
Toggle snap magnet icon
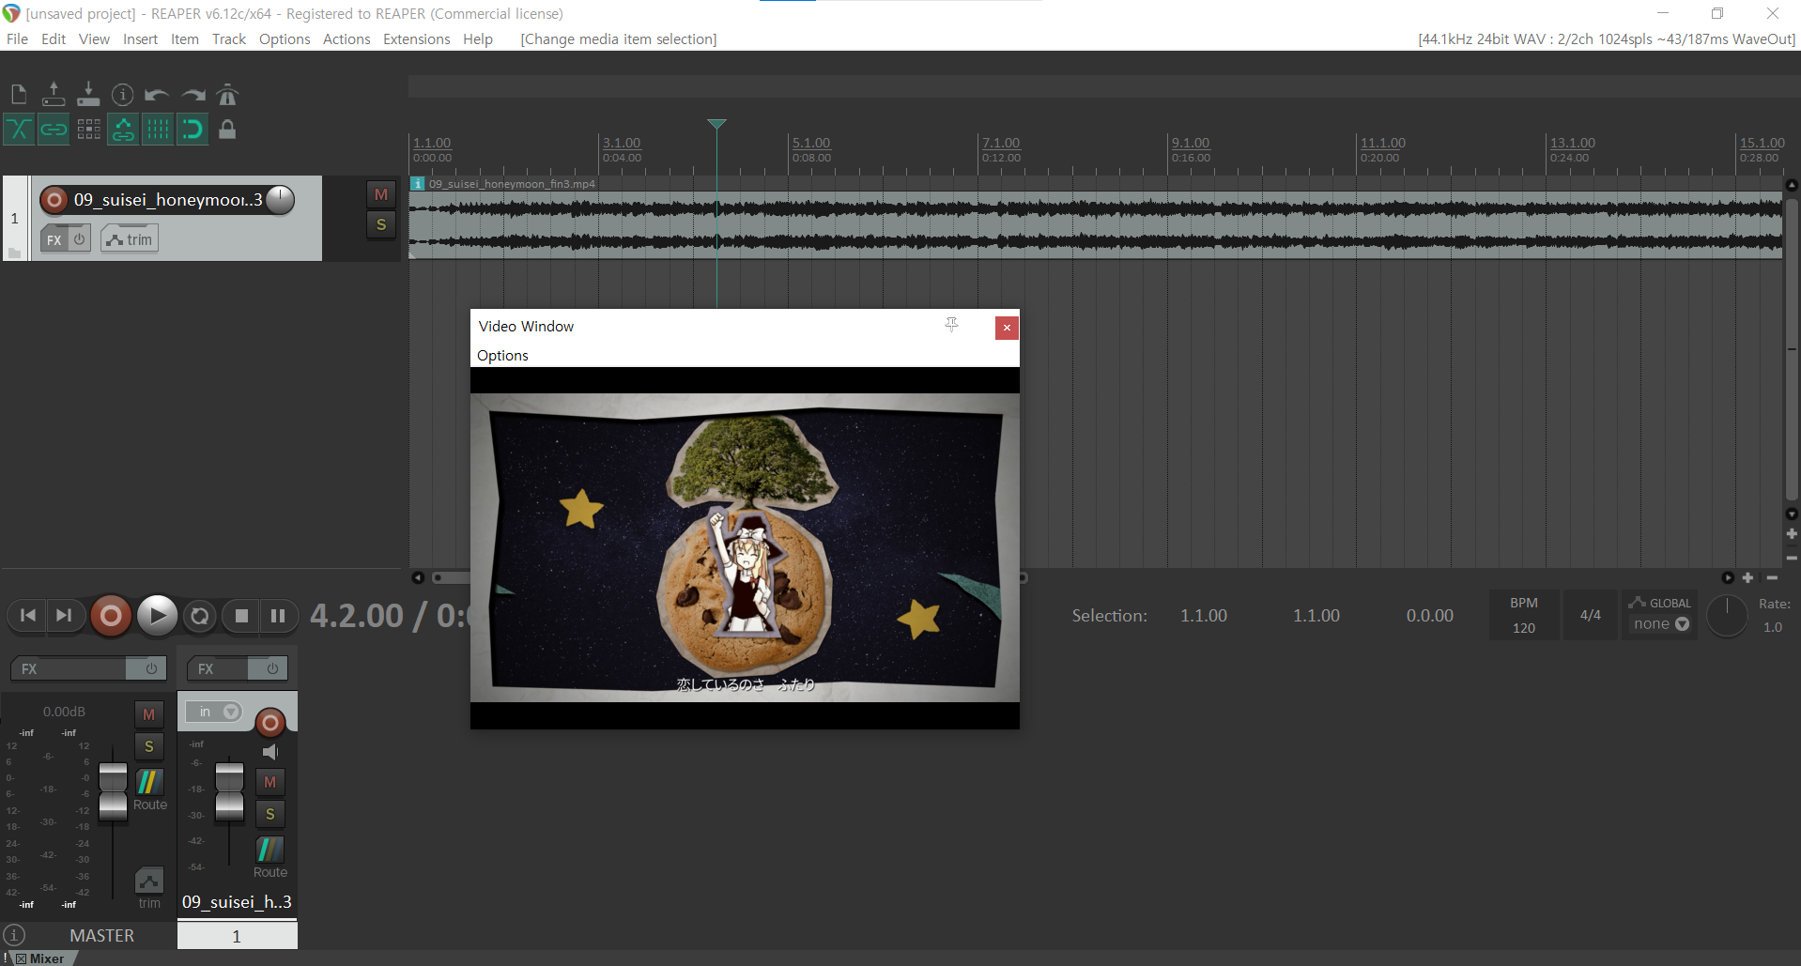coord(192,130)
